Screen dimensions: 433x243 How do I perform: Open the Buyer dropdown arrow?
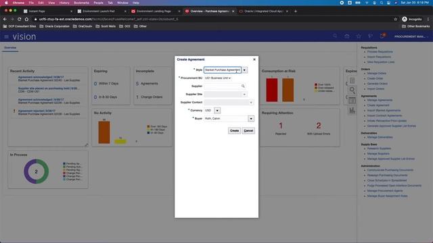coord(251,119)
